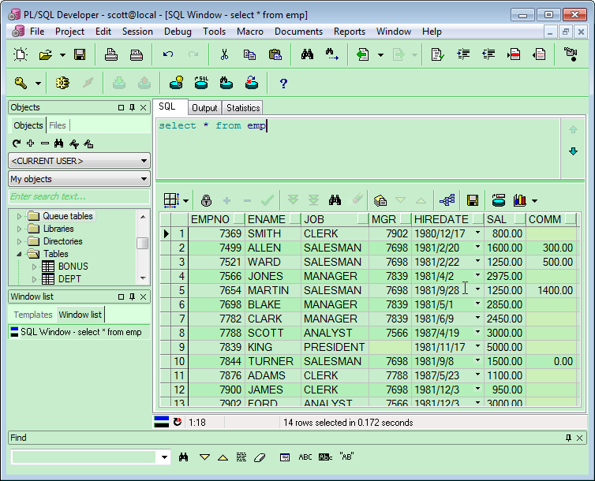Image resolution: width=595 pixels, height=481 pixels.
Task: Toggle the pushpin on Window list panel
Action: click(x=132, y=296)
